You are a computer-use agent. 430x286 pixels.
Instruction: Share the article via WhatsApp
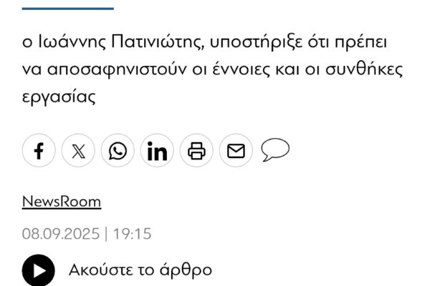[118, 151]
